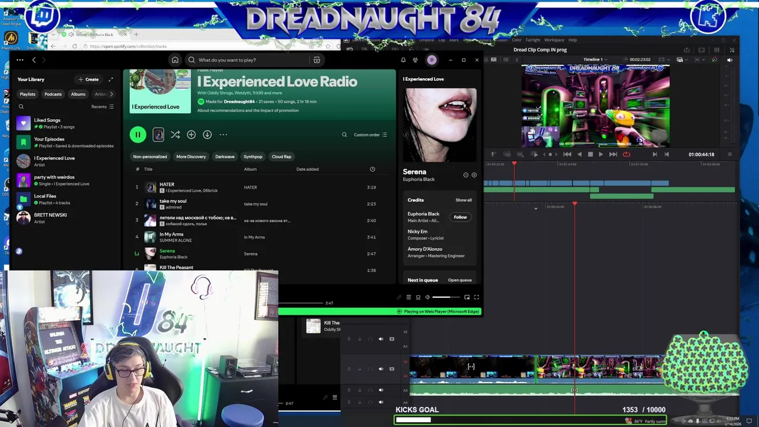Viewport: 759px width, 427px height.
Task: Open the Browse icon in search bar
Action: click(x=317, y=60)
